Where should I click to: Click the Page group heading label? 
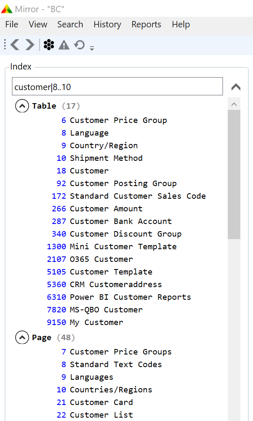point(42,337)
